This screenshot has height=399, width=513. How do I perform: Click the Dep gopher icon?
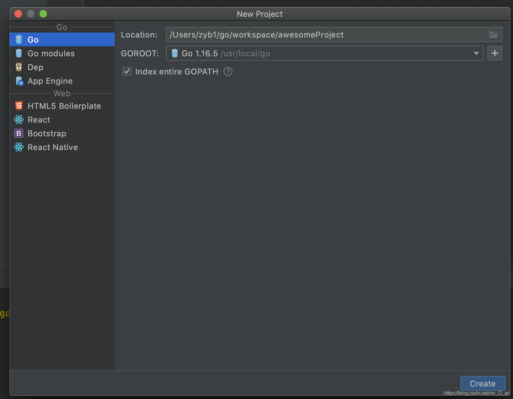coord(19,67)
